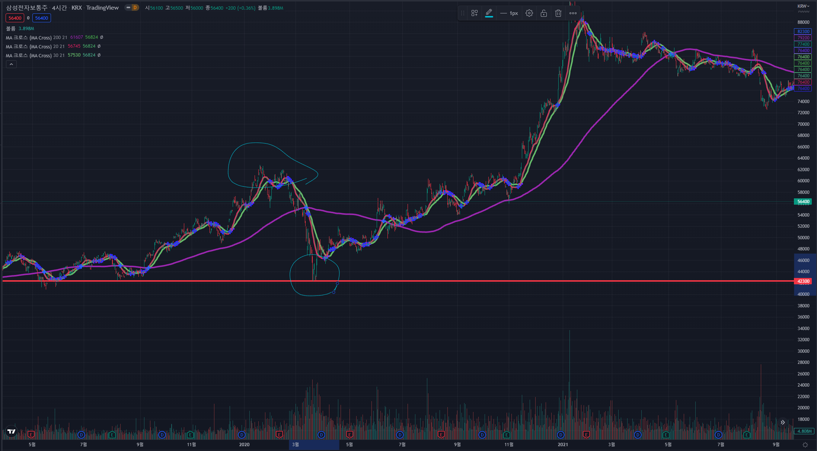This screenshot has width=817, height=451.
Task: Click the 56745 MA value in legend
Action: pos(74,46)
